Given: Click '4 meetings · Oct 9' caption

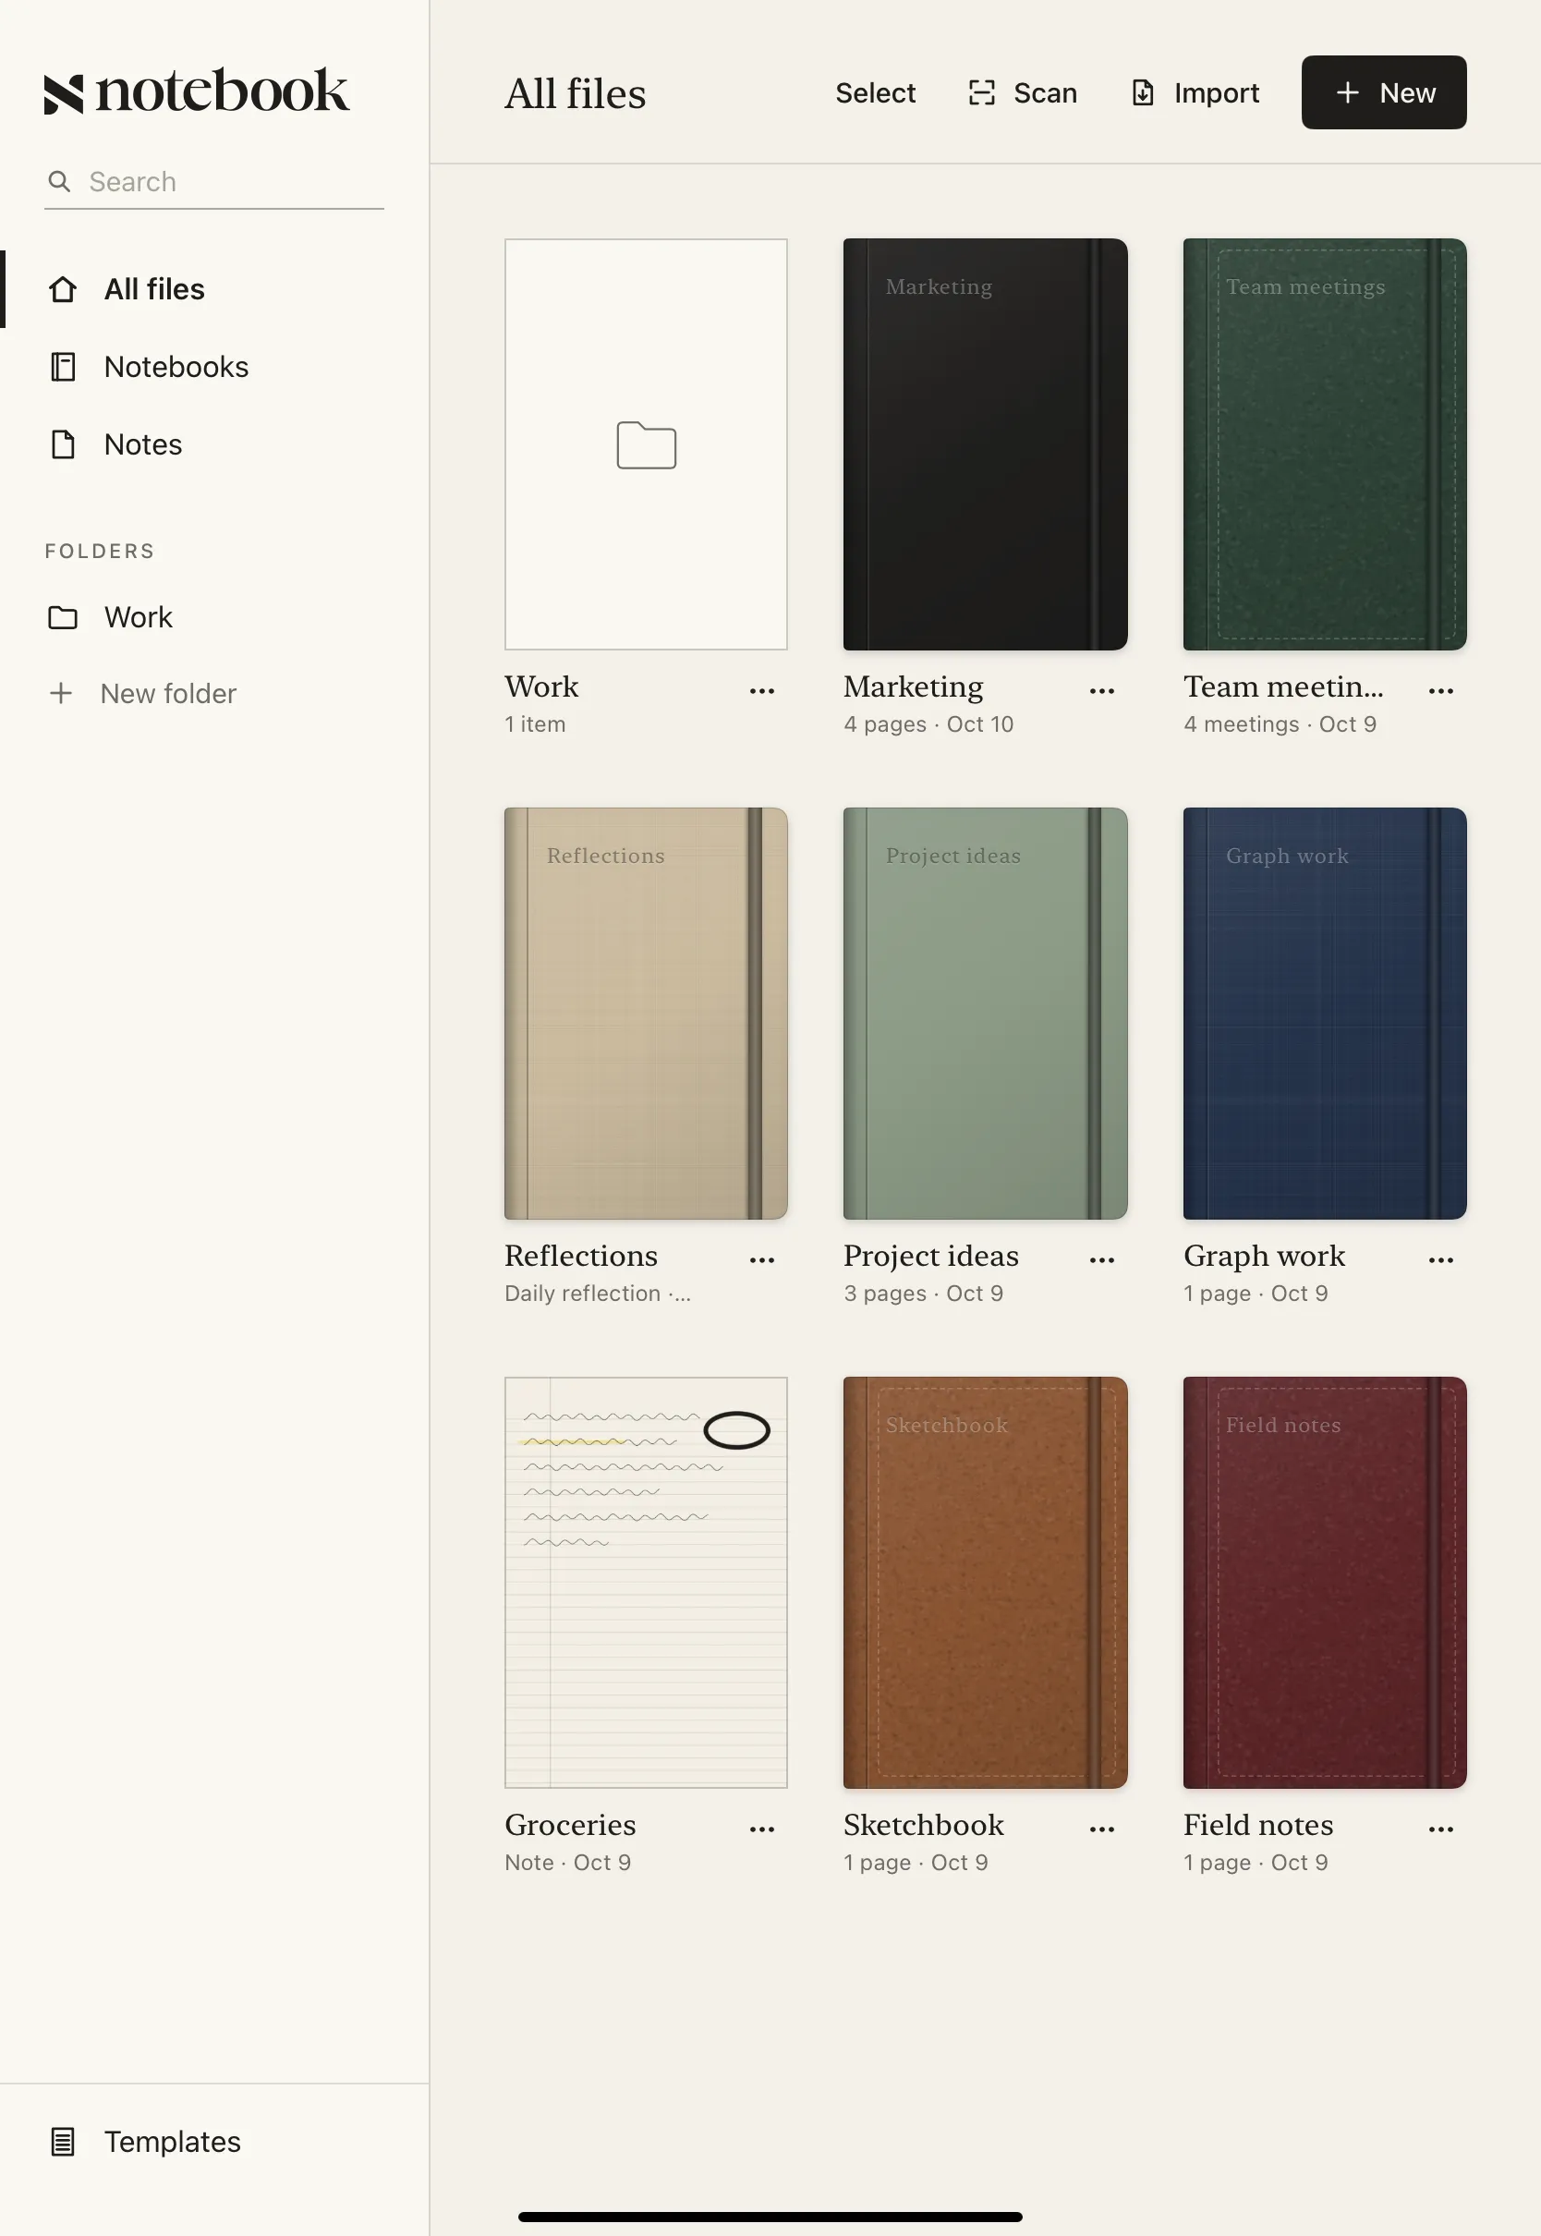Looking at the screenshot, I should coord(1280,725).
